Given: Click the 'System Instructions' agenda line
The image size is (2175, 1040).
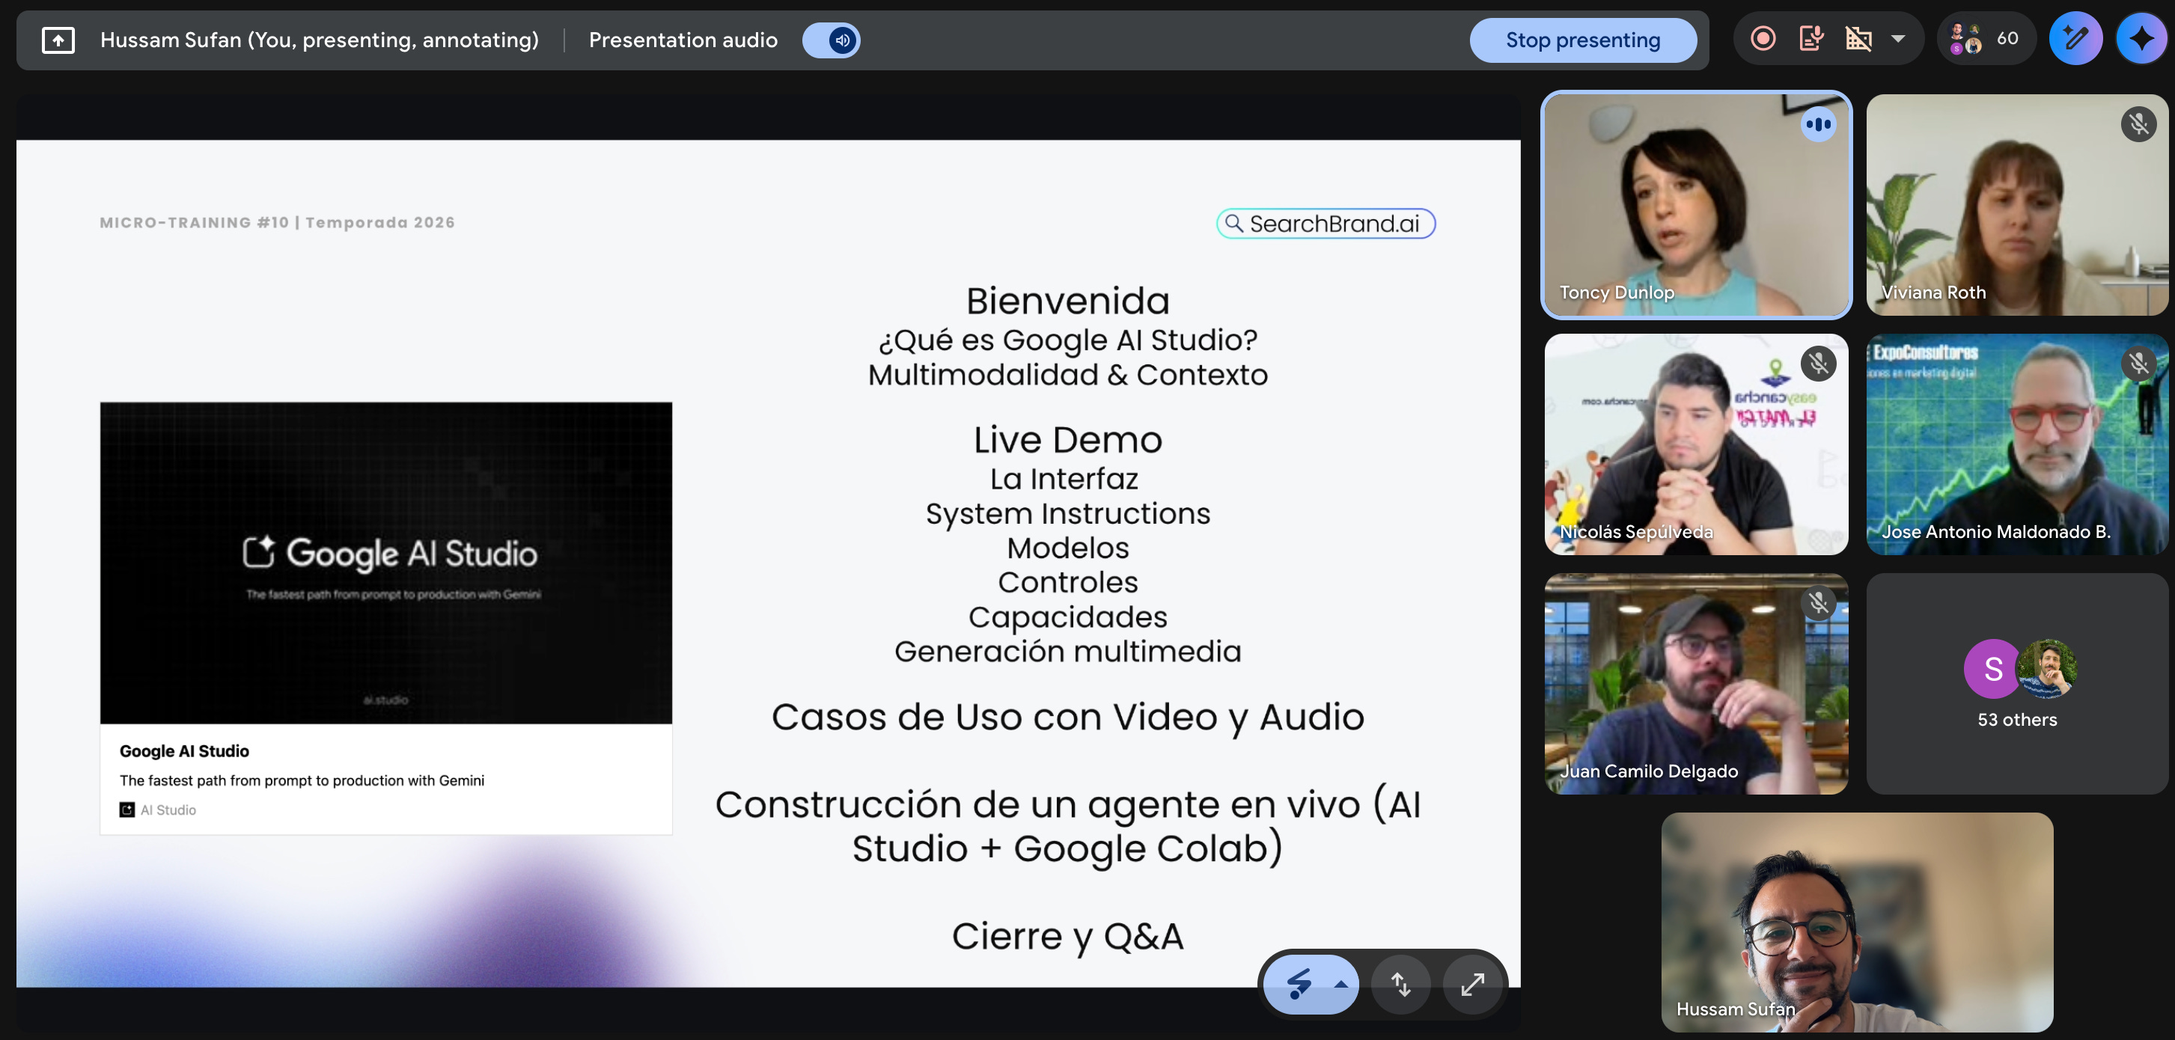Looking at the screenshot, I should [1067, 513].
